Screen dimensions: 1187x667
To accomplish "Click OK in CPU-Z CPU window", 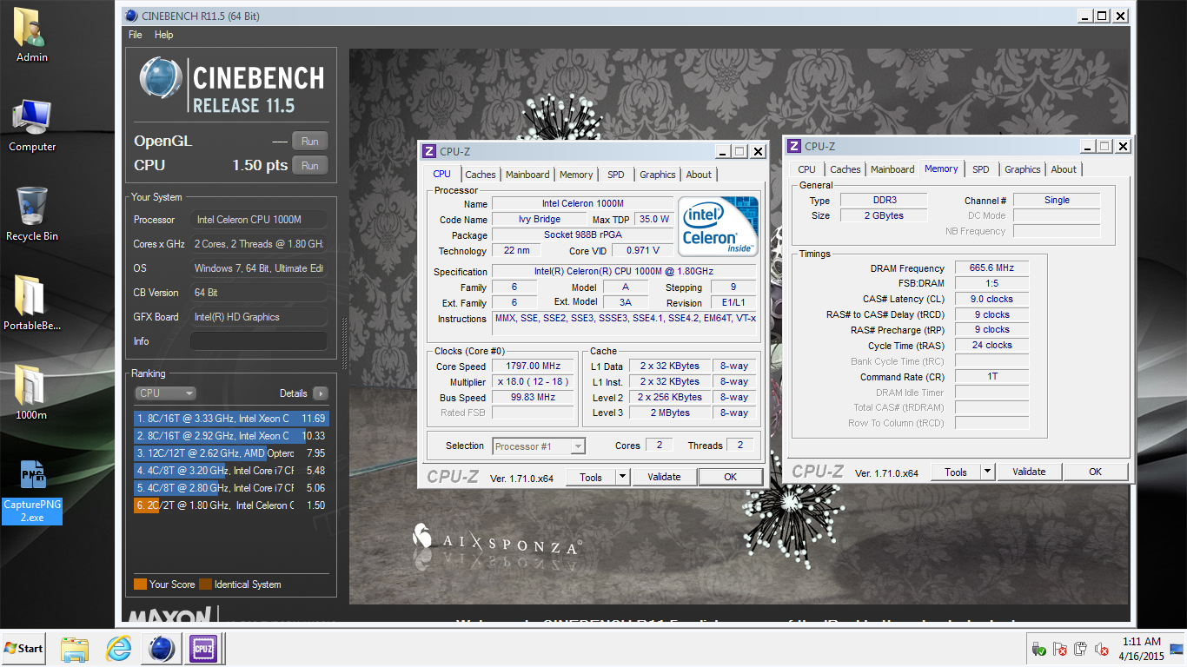I will (x=731, y=477).
